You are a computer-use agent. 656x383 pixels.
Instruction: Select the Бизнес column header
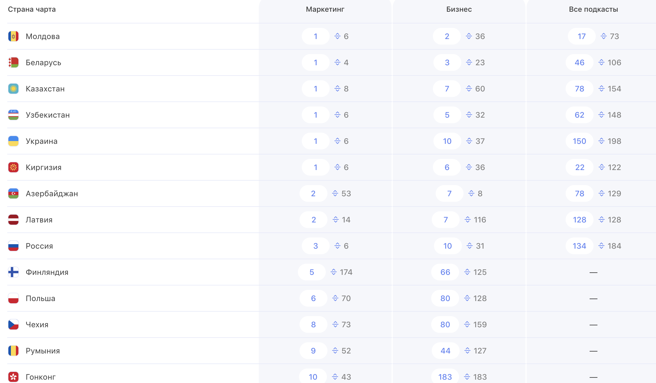coord(459,9)
